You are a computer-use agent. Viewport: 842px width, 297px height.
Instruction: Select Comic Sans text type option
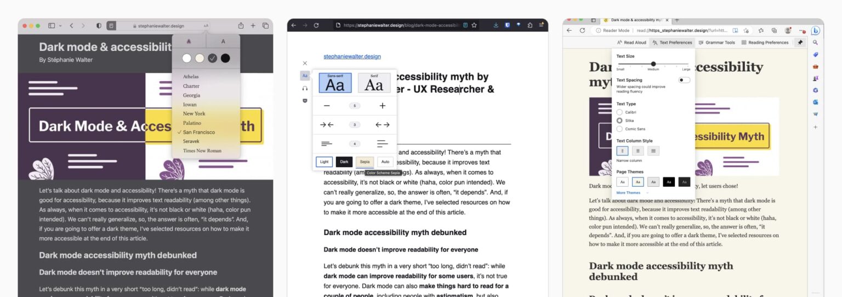coord(619,129)
